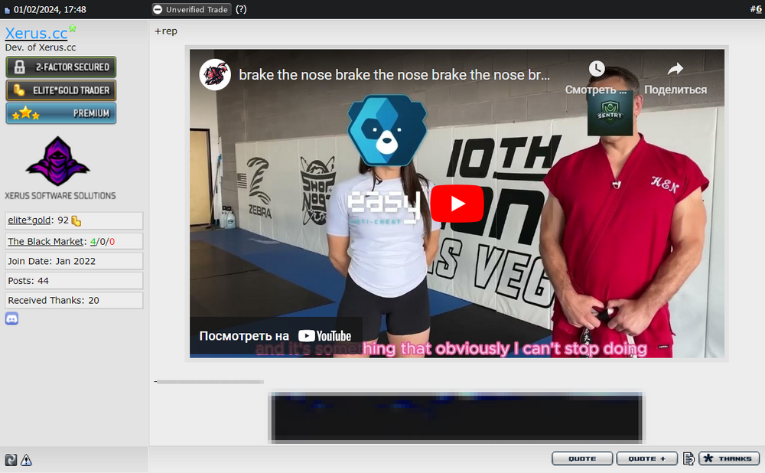
Task: Open Xerus.cc user profile
Action: (x=36, y=33)
